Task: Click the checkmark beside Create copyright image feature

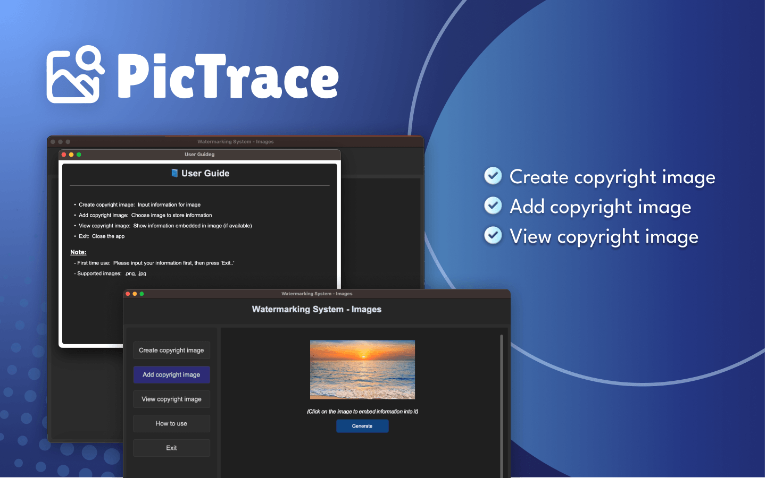Action: [x=493, y=176]
